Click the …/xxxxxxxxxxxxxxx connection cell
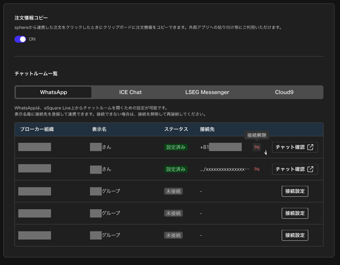This screenshot has width=340, height=265. pyautogui.click(x=224, y=169)
